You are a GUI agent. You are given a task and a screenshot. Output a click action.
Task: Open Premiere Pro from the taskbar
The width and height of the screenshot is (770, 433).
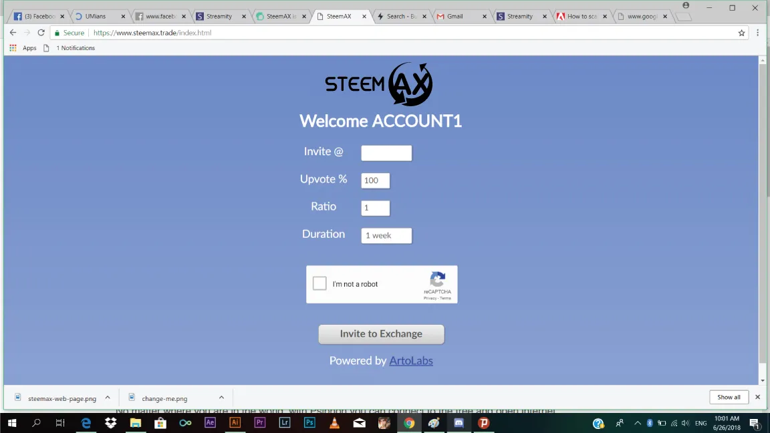[260, 423]
